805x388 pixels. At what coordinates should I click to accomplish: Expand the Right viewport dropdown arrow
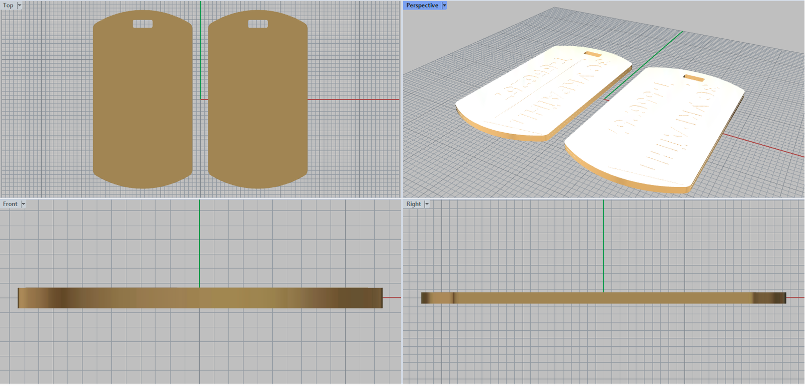point(427,204)
